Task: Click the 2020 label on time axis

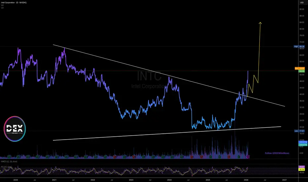Action: [16, 180]
